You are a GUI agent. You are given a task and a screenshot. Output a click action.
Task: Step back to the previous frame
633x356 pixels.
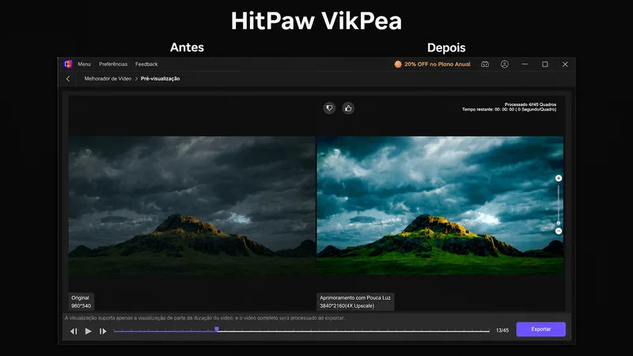(74, 331)
